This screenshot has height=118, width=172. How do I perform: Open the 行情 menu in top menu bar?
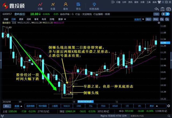point(118,2)
